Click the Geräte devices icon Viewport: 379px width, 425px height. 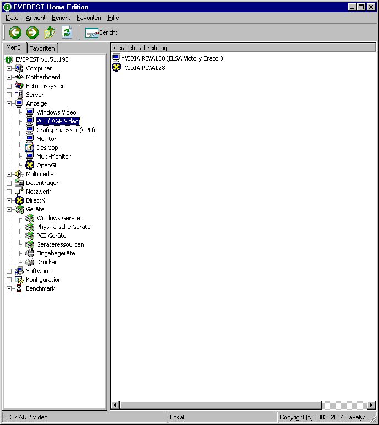(19, 209)
